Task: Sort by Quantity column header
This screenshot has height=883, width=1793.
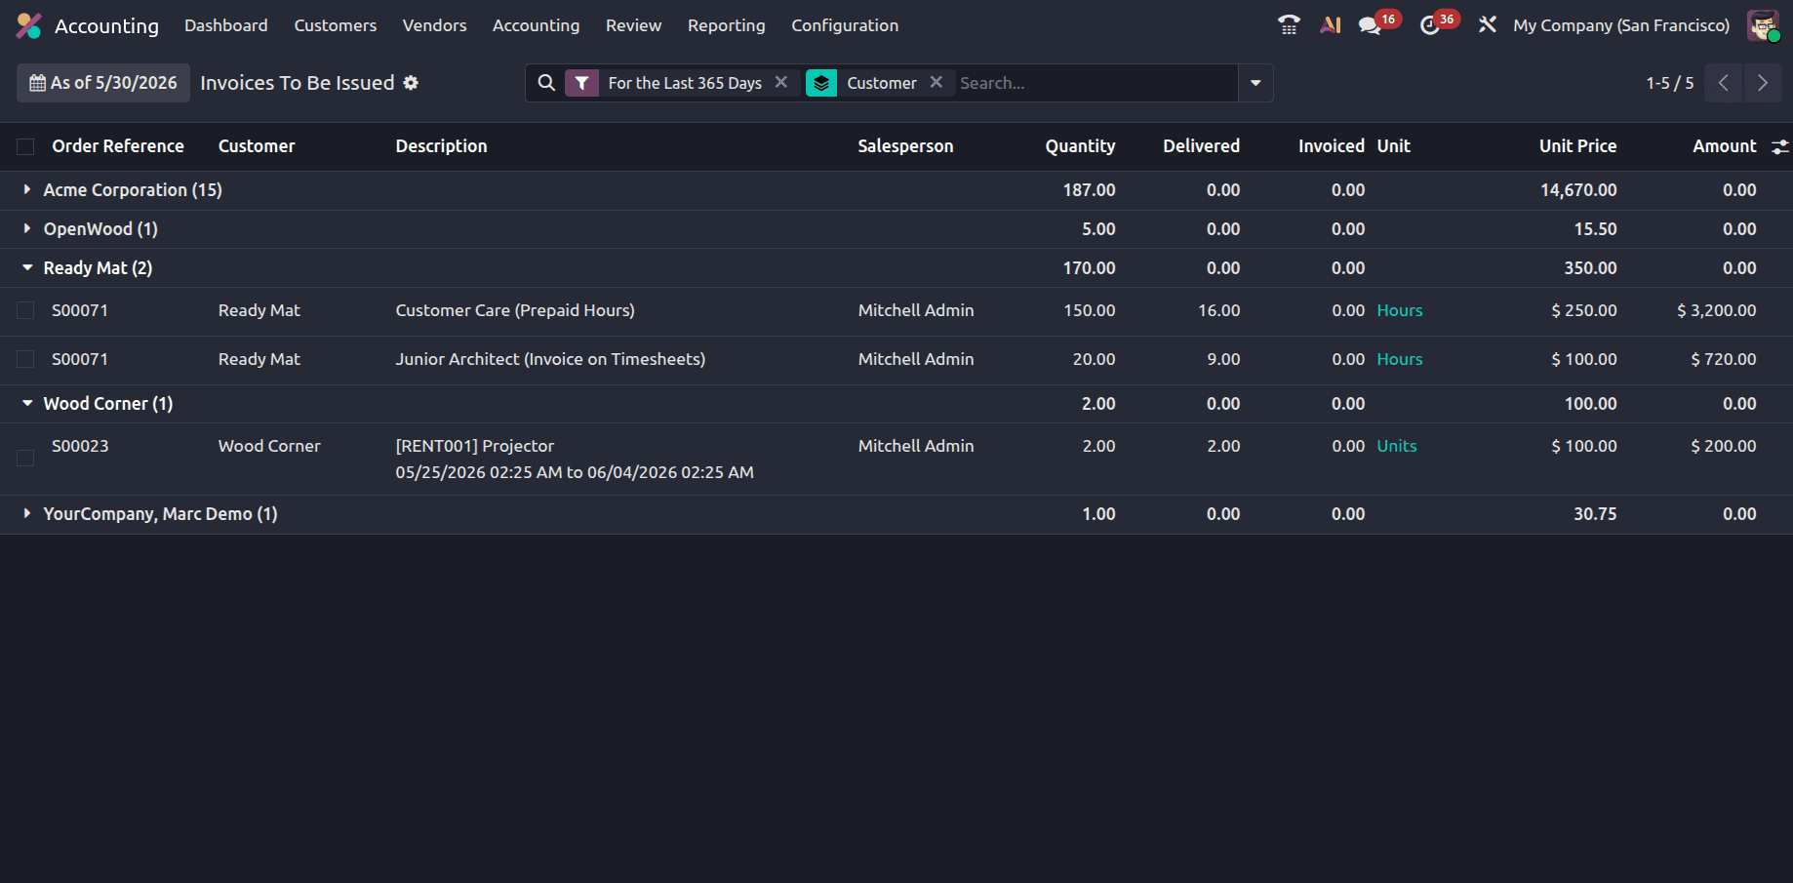Action: tap(1080, 146)
